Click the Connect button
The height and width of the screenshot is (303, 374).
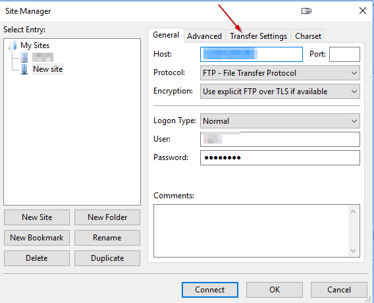[x=210, y=290]
